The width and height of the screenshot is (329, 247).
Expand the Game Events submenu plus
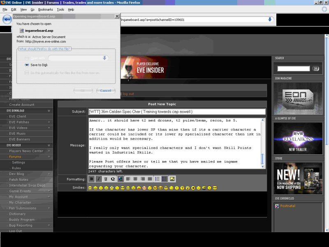(x=49, y=191)
